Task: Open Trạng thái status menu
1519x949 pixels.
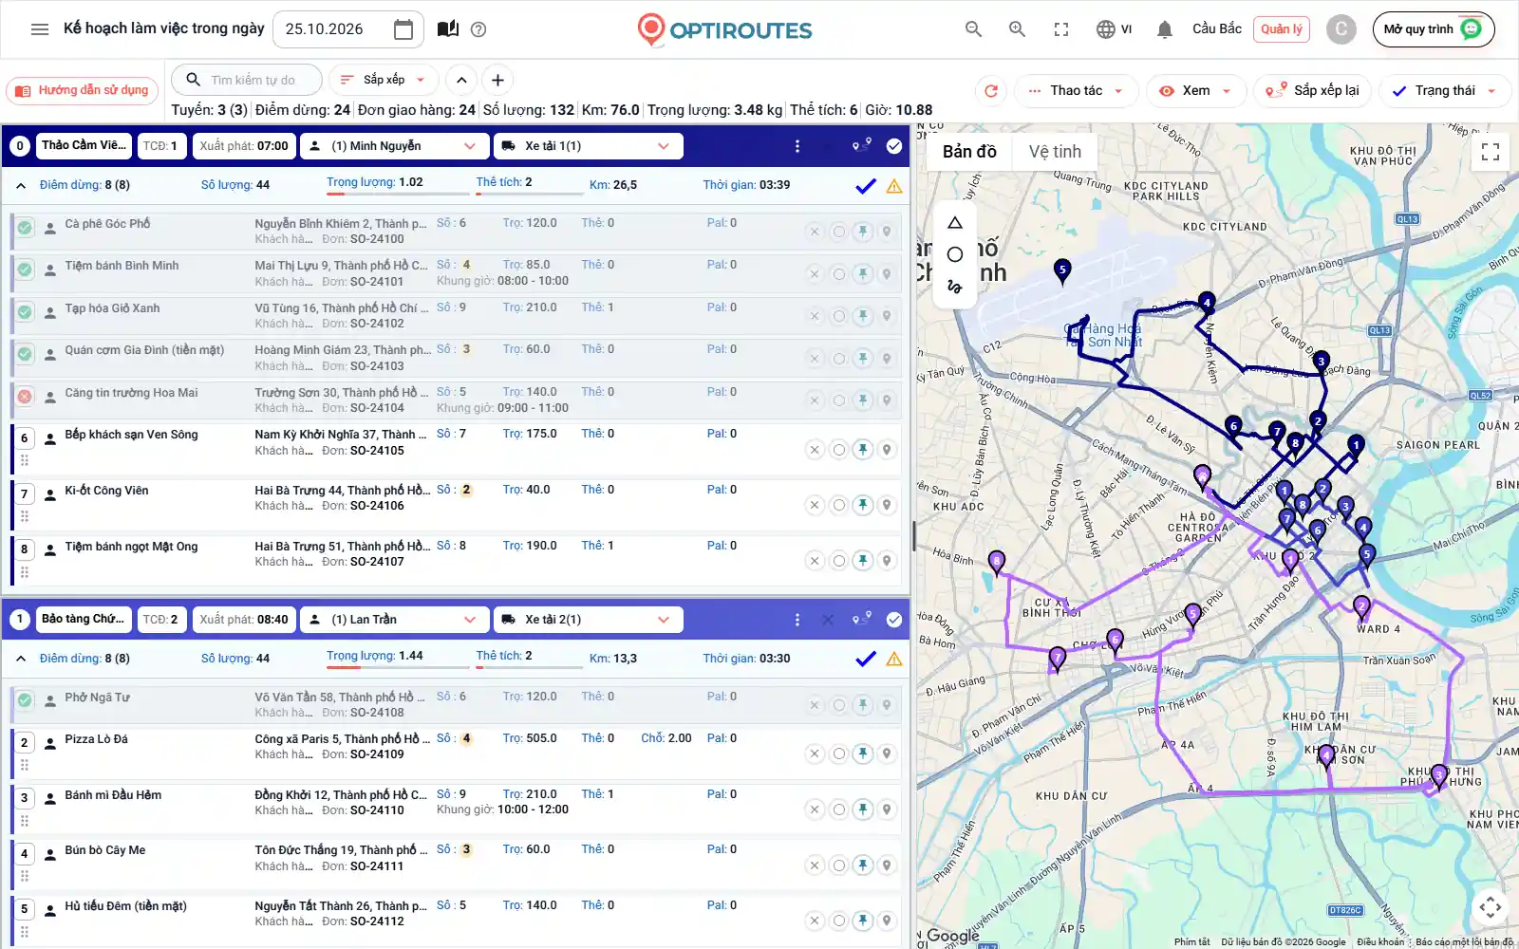Action: click(1445, 91)
